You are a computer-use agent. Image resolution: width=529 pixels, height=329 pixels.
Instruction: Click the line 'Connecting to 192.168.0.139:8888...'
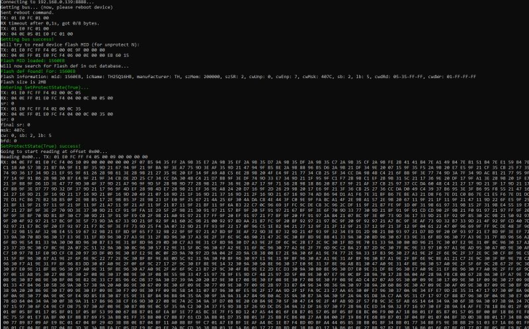[x=47, y=2]
